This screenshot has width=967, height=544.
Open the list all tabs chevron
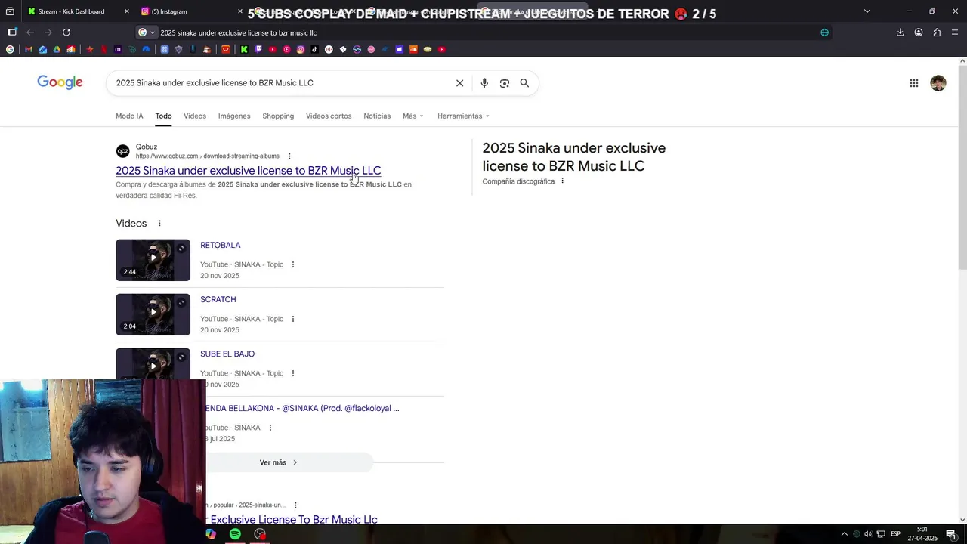click(867, 11)
